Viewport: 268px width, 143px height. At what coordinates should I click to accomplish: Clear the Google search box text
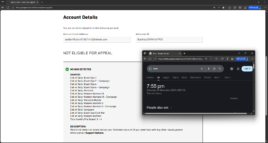(x=202, y=69)
